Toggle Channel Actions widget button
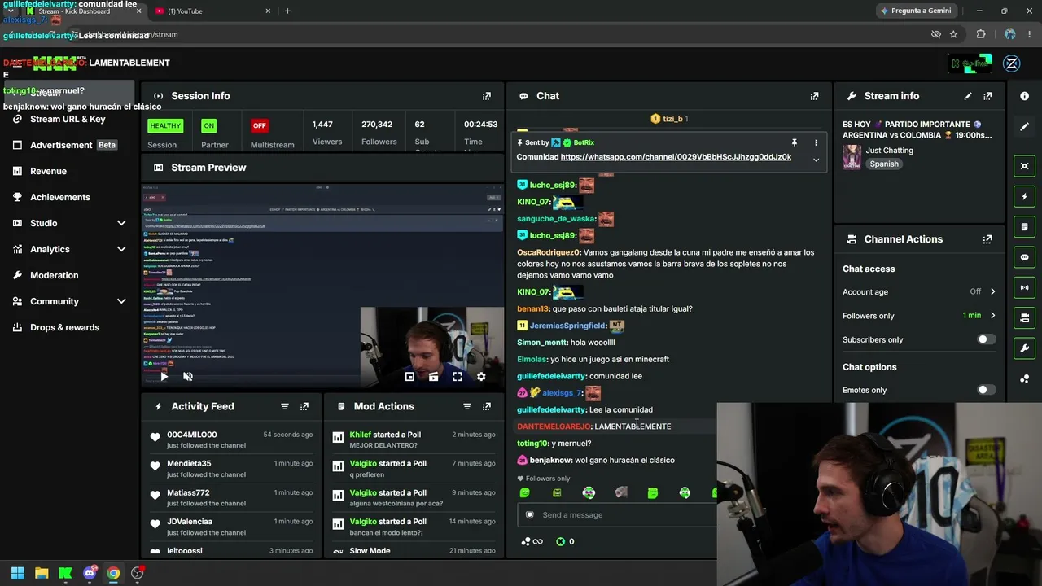1042x586 pixels. (x=1024, y=317)
